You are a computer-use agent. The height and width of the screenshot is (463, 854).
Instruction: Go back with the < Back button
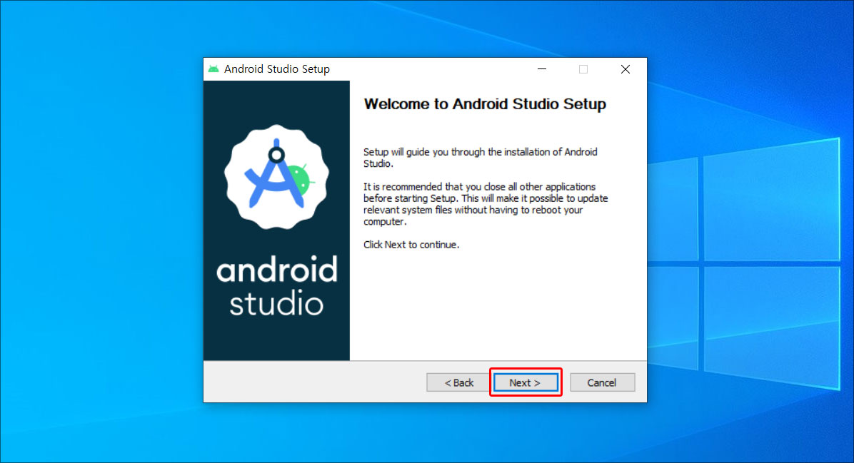(458, 382)
